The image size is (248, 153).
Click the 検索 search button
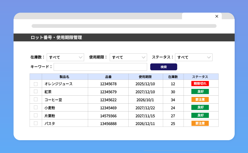tap(164, 67)
